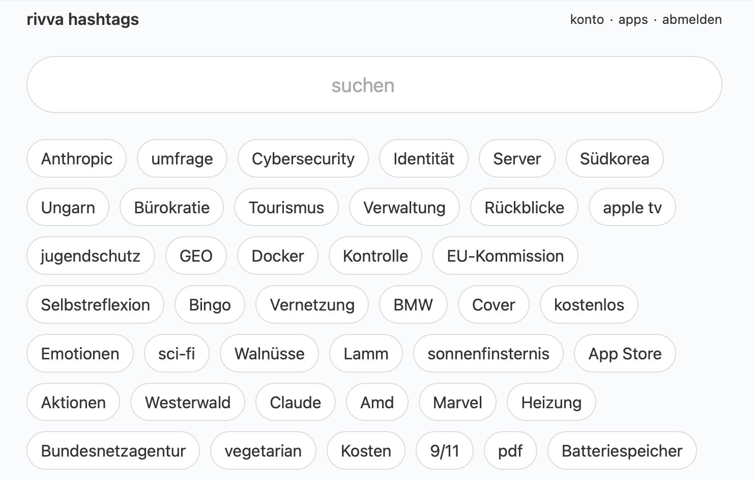Open the Kontrolle tag
The height and width of the screenshot is (480, 753).
(x=375, y=256)
